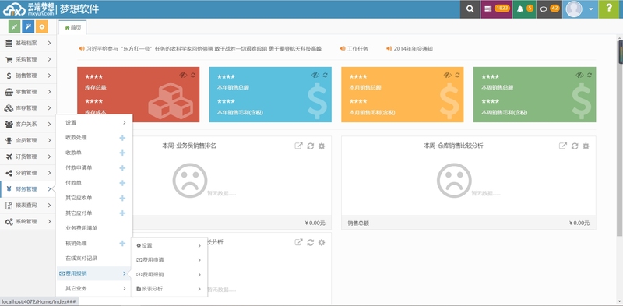Toggle visibility on the blue 本年销售总额 card
Viewport: 623px width, 306px height.
click(315, 75)
